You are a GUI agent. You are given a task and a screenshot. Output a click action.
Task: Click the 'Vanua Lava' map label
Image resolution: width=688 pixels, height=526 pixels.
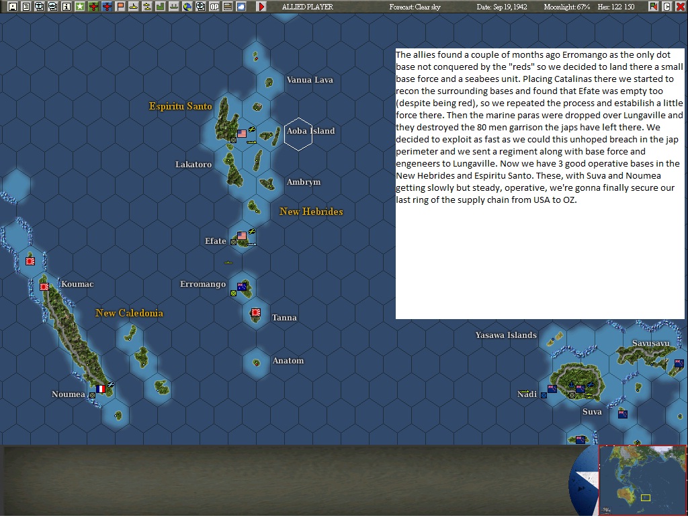(310, 80)
